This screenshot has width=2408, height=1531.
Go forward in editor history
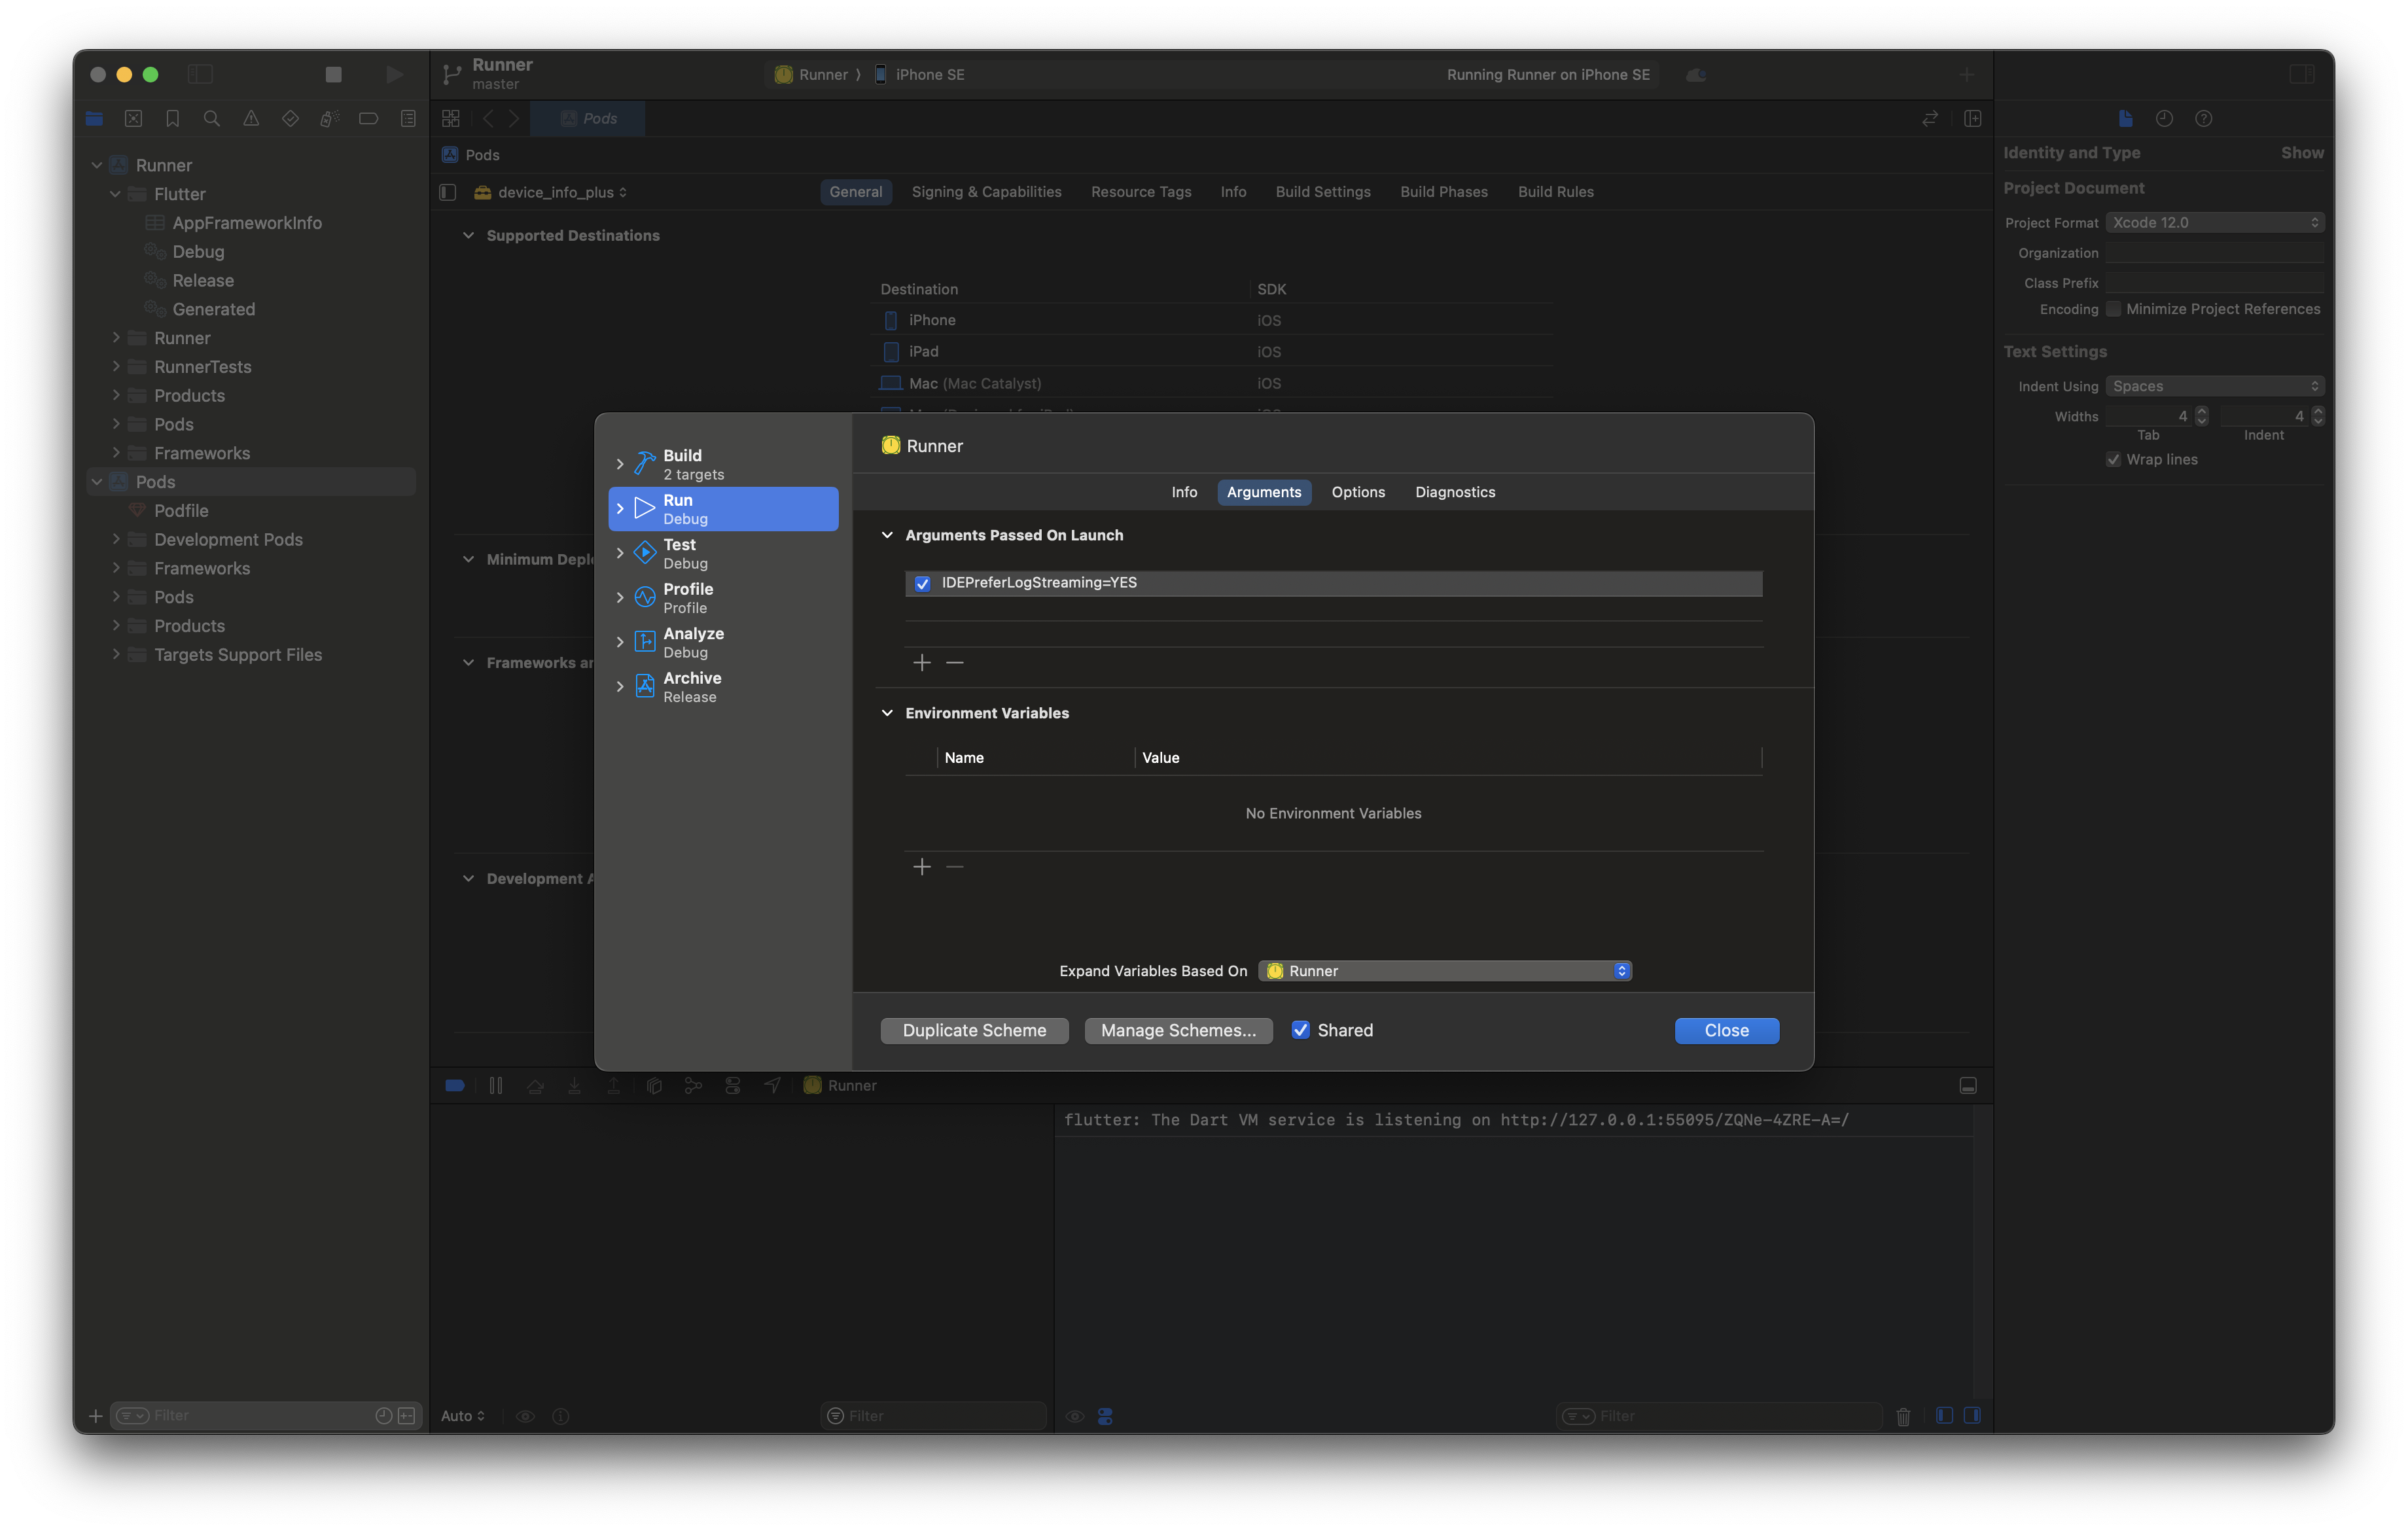(x=514, y=118)
